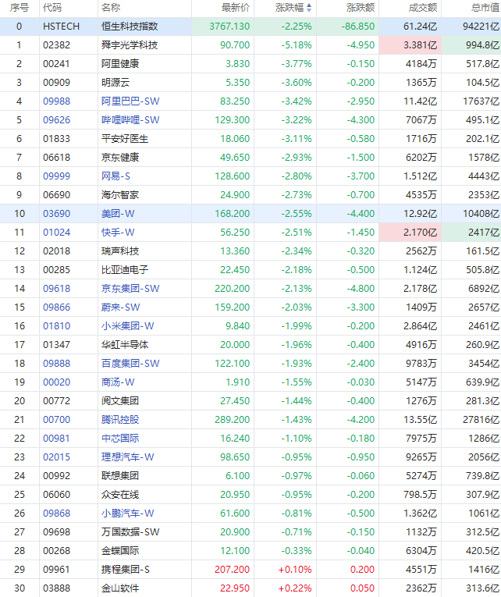Screen dimensions: 501x597
Task: Click stock code 03690
Action: [57, 214]
